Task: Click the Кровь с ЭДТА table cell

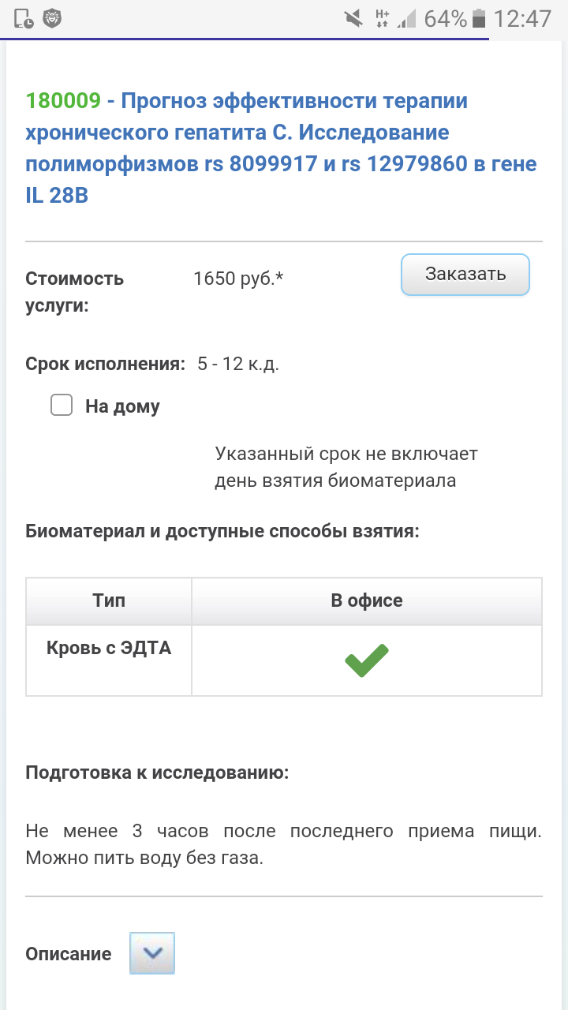Action: 109,649
